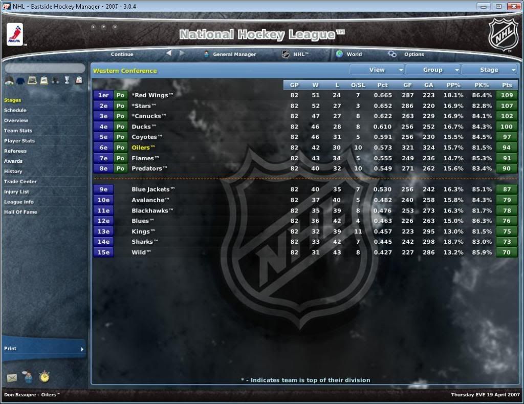The height and width of the screenshot is (404, 524).
Task: Select Stages in the sidebar
Action: [12, 100]
